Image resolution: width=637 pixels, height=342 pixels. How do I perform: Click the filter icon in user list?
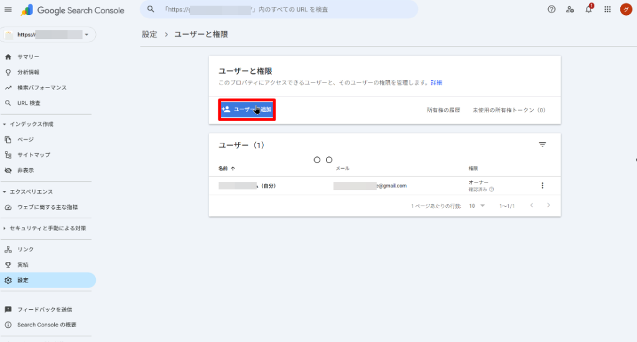click(x=542, y=145)
